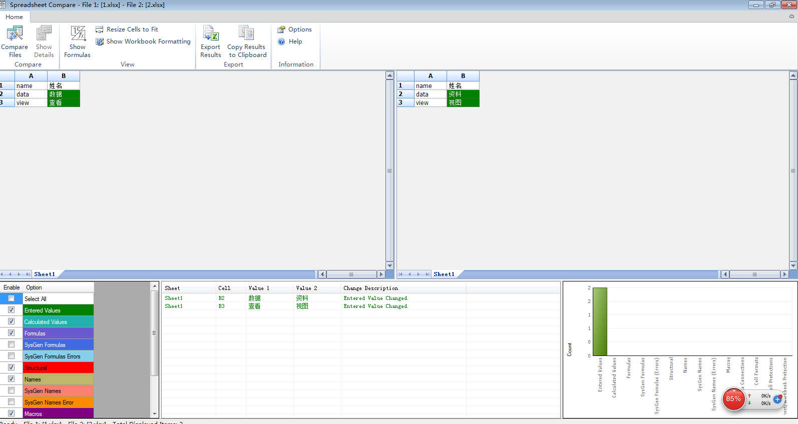Click the Compare Files icon

15,34
